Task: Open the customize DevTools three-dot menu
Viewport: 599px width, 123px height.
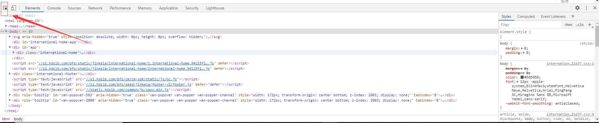Action: 586,8
